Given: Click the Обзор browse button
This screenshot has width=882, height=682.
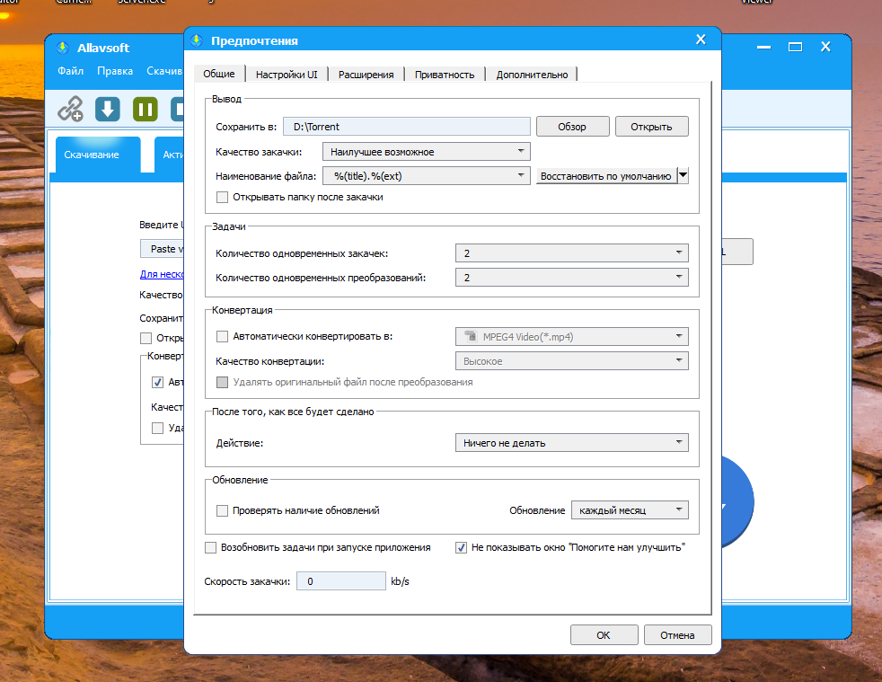Looking at the screenshot, I should coord(572,127).
